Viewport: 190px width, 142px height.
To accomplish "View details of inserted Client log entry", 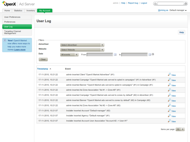I will point(172,75).
